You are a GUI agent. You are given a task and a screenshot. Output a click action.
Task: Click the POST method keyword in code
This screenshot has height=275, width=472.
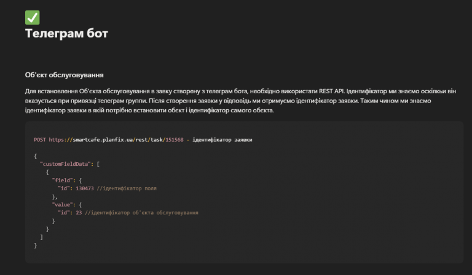(x=40, y=140)
